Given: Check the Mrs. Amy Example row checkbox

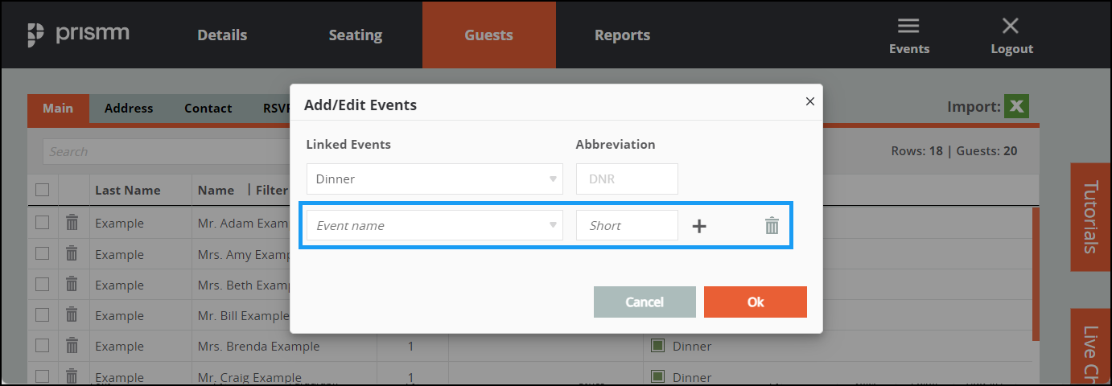Looking at the screenshot, I should pos(43,254).
